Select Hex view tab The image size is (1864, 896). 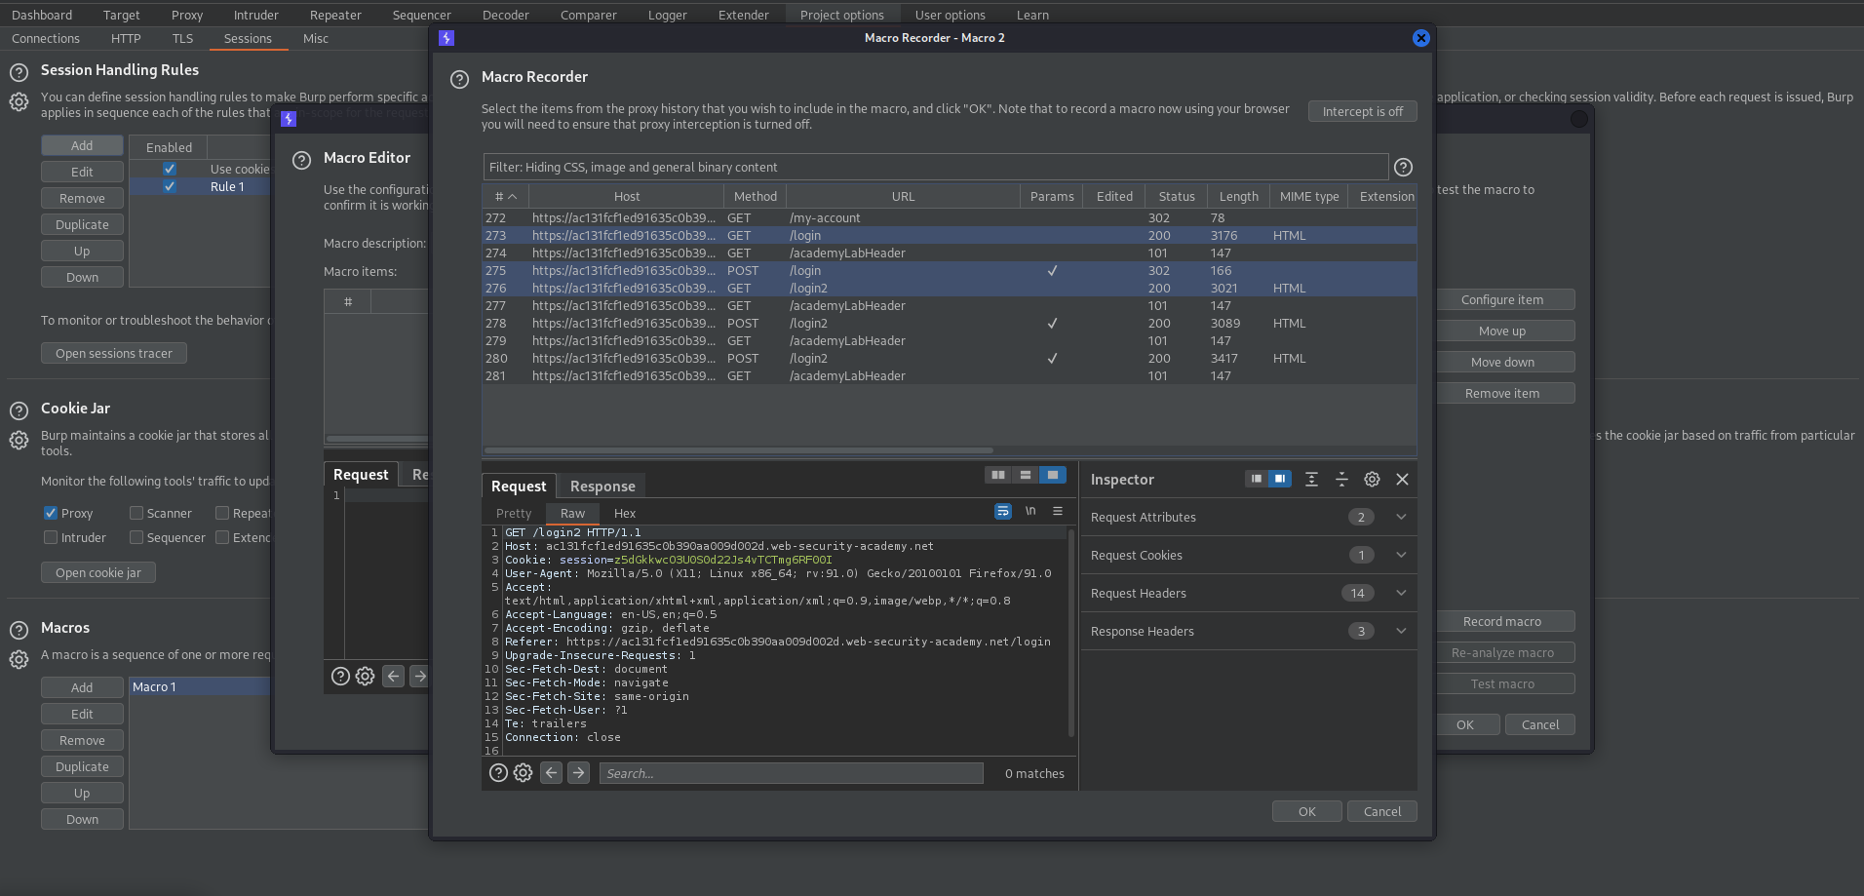point(625,514)
